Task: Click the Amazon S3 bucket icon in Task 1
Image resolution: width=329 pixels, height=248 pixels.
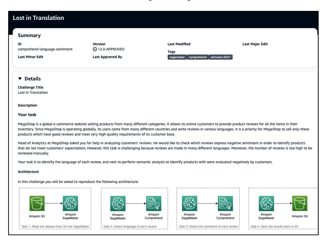Action: coord(37,203)
